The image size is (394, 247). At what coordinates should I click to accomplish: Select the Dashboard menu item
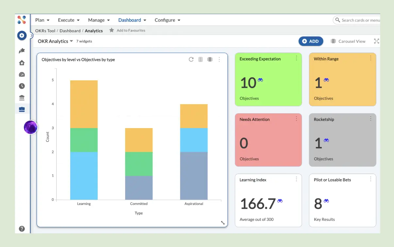click(x=130, y=20)
